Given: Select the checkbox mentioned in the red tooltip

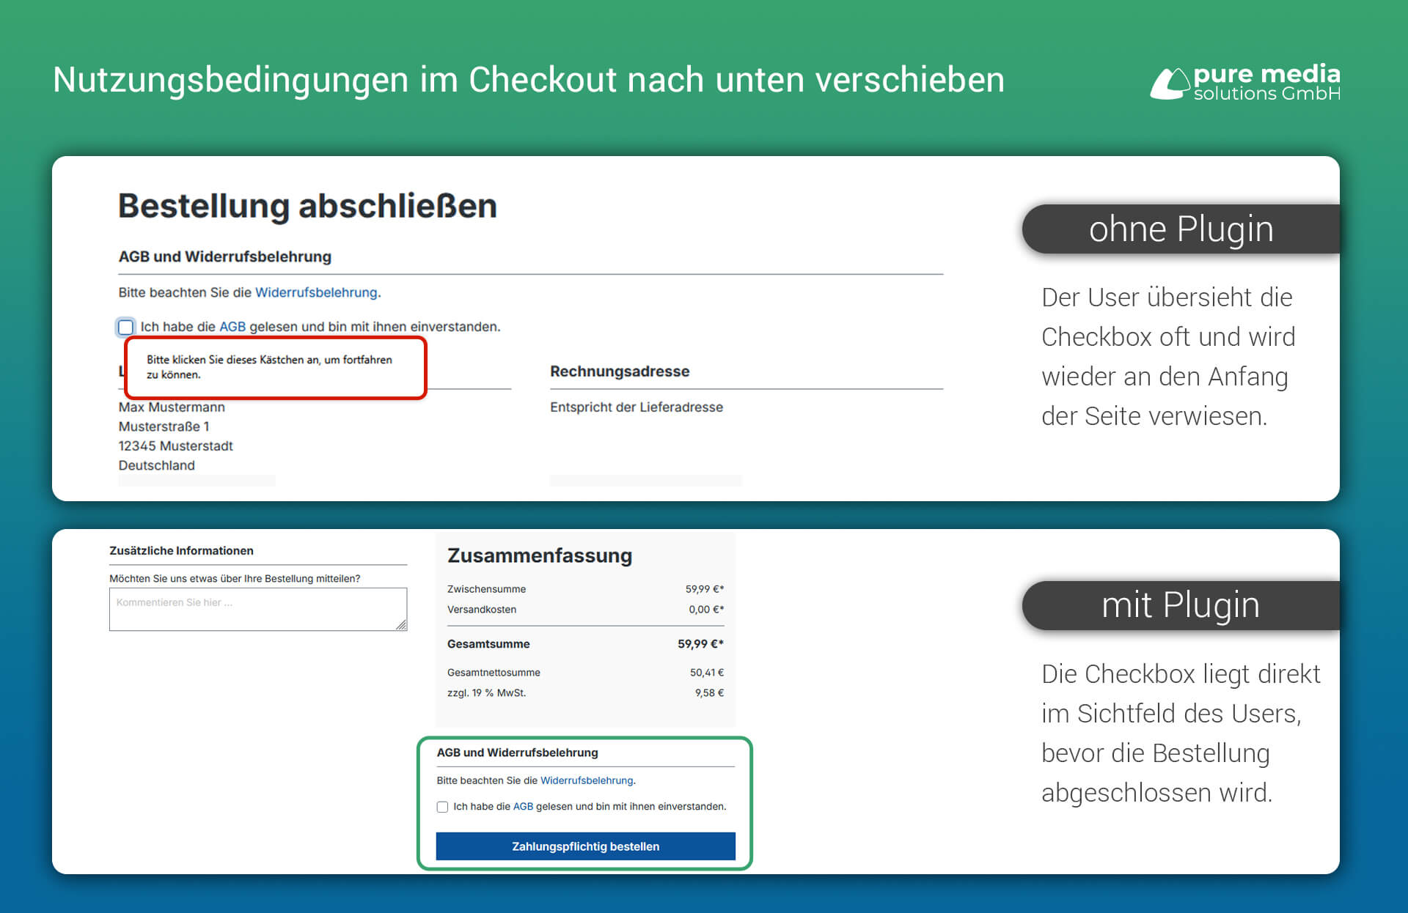Looking at the screenshot, I should pyautogui.click(x=125, y=327).
